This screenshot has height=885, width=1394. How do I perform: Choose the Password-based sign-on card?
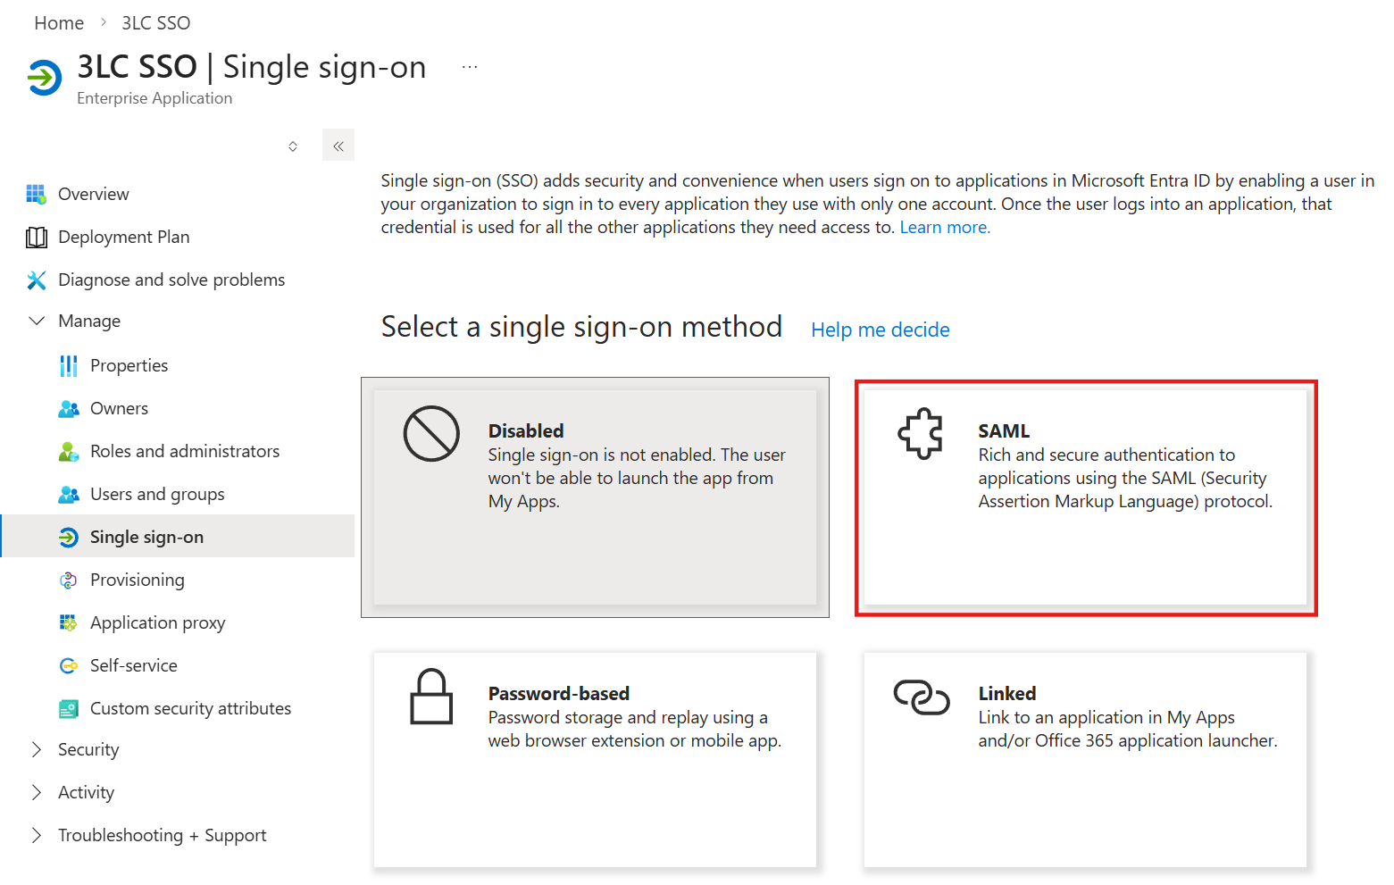pyautogui.click(x=595, y=760)
